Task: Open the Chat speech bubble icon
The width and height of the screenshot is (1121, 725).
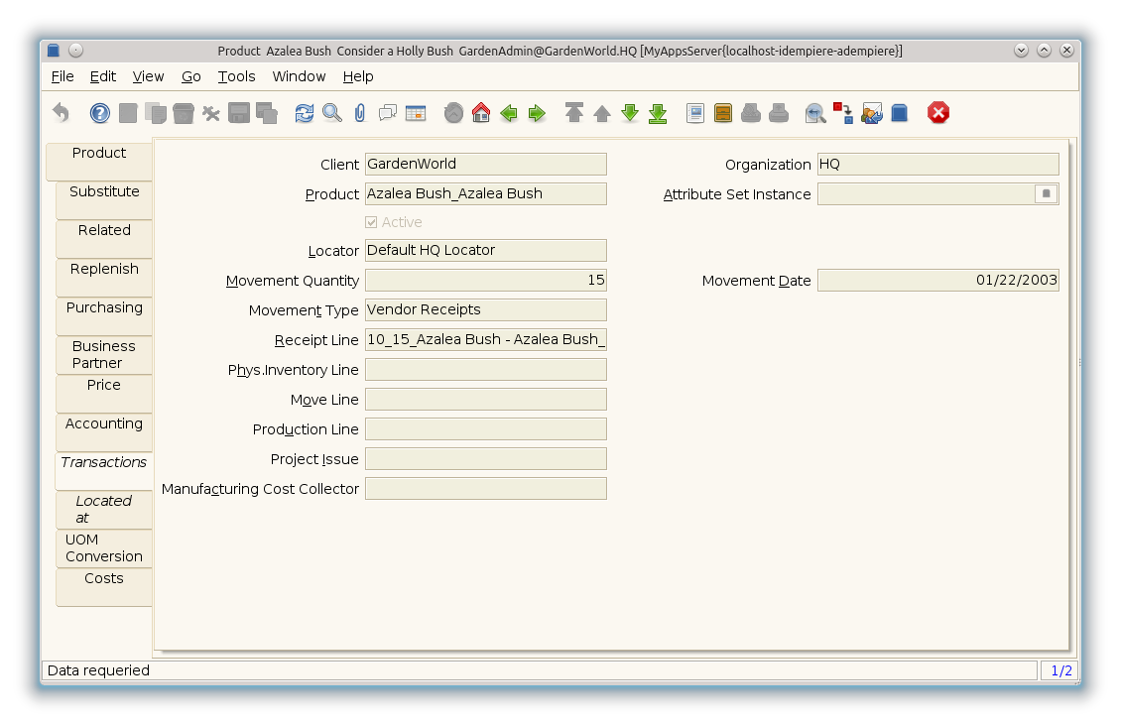Action: (388, 113)
